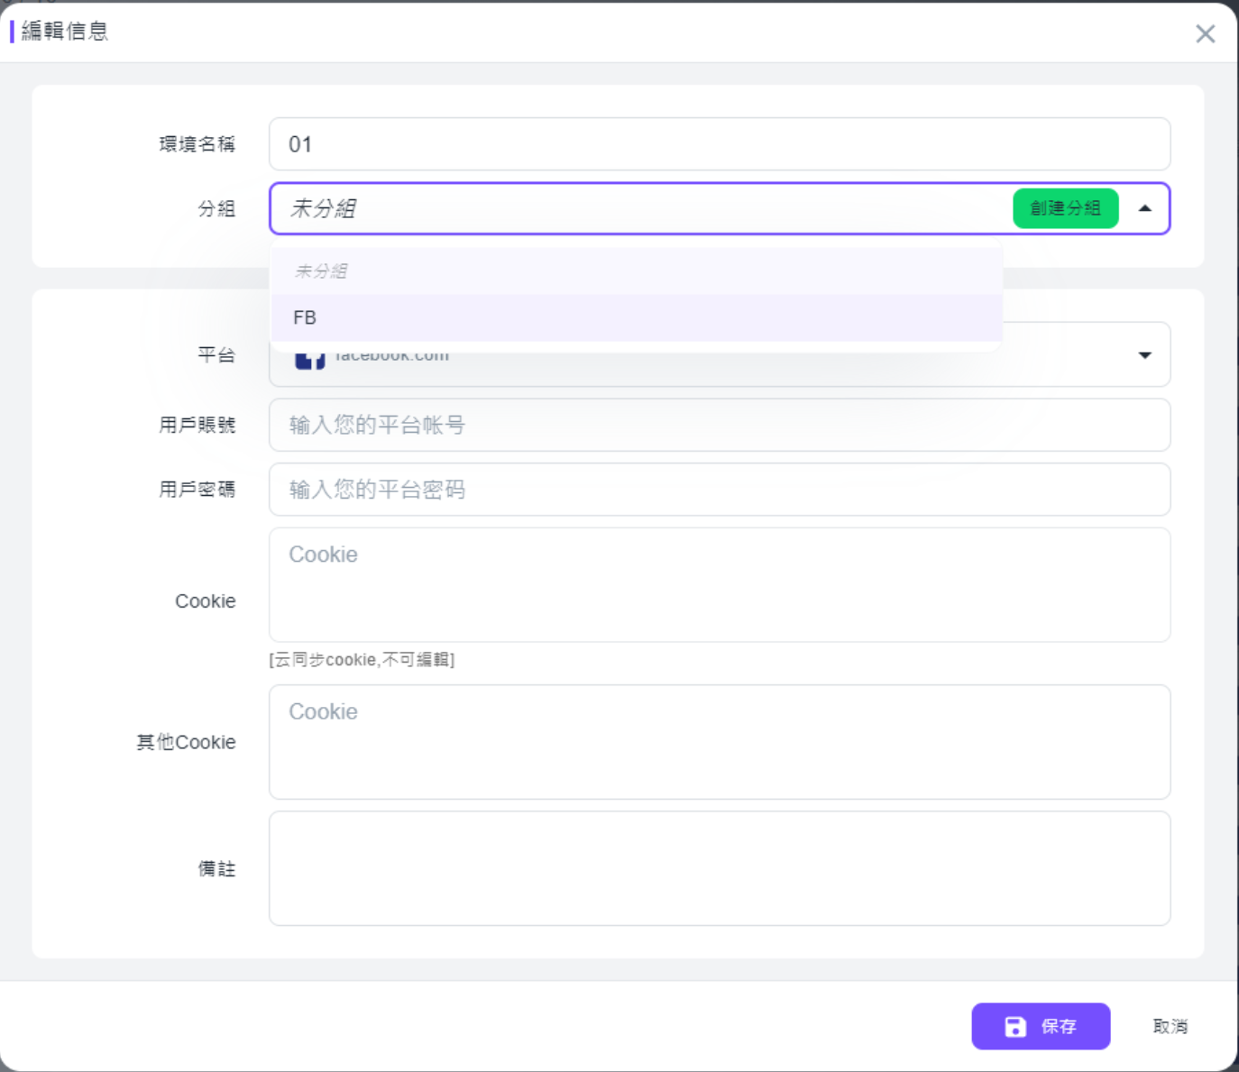Click the 編輯信息 dialog title
Viewport: 1239px width, 1072px height.
(x=65, y=31)
